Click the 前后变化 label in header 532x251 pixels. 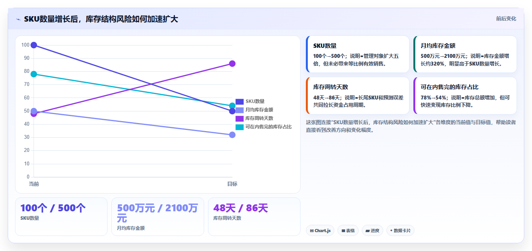(x=506, y=19)
